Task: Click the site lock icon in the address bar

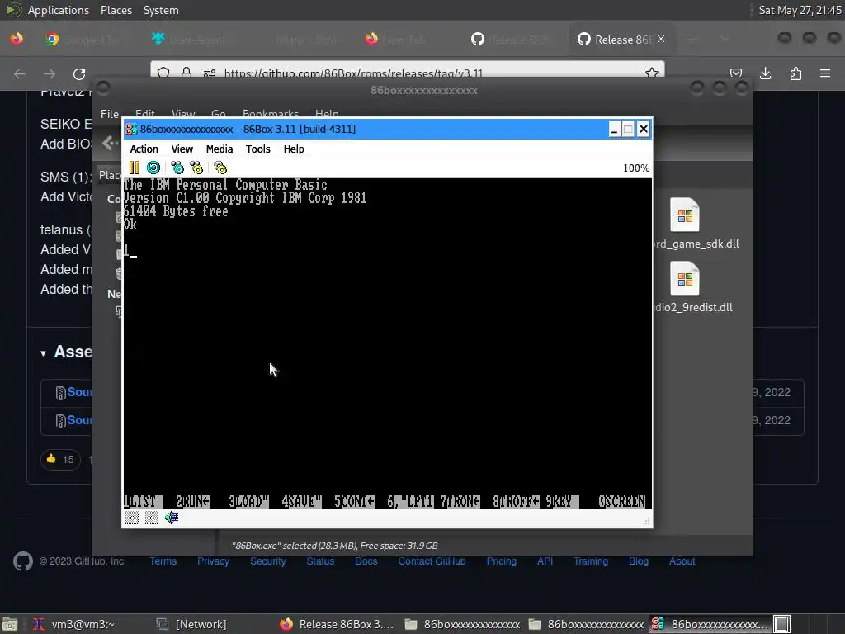Action: tap(186, 73)
